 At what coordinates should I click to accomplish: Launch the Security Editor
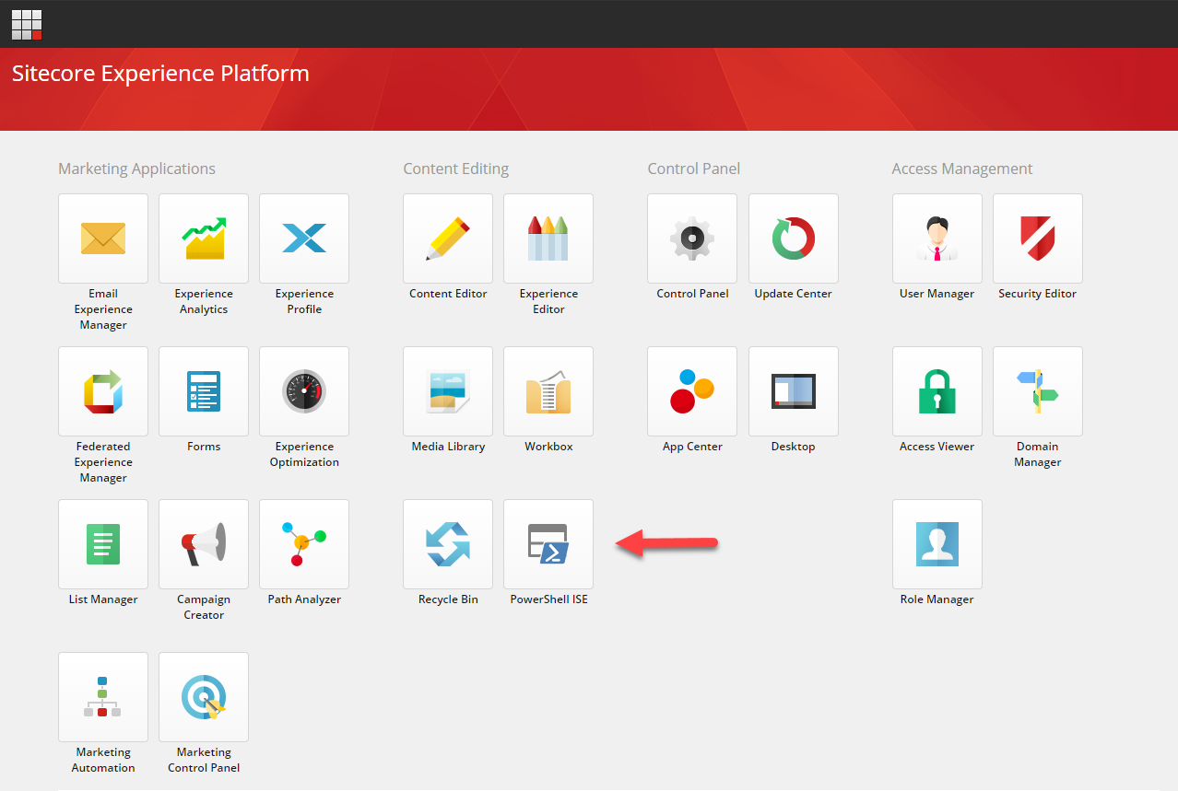(1038, 238)
